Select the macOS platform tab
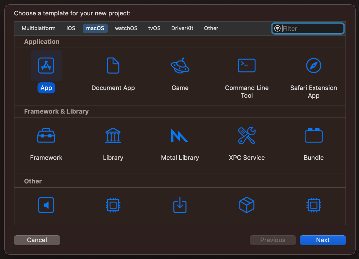The height and width of the screenshot is (259, 359). click(x=95, y=28)
